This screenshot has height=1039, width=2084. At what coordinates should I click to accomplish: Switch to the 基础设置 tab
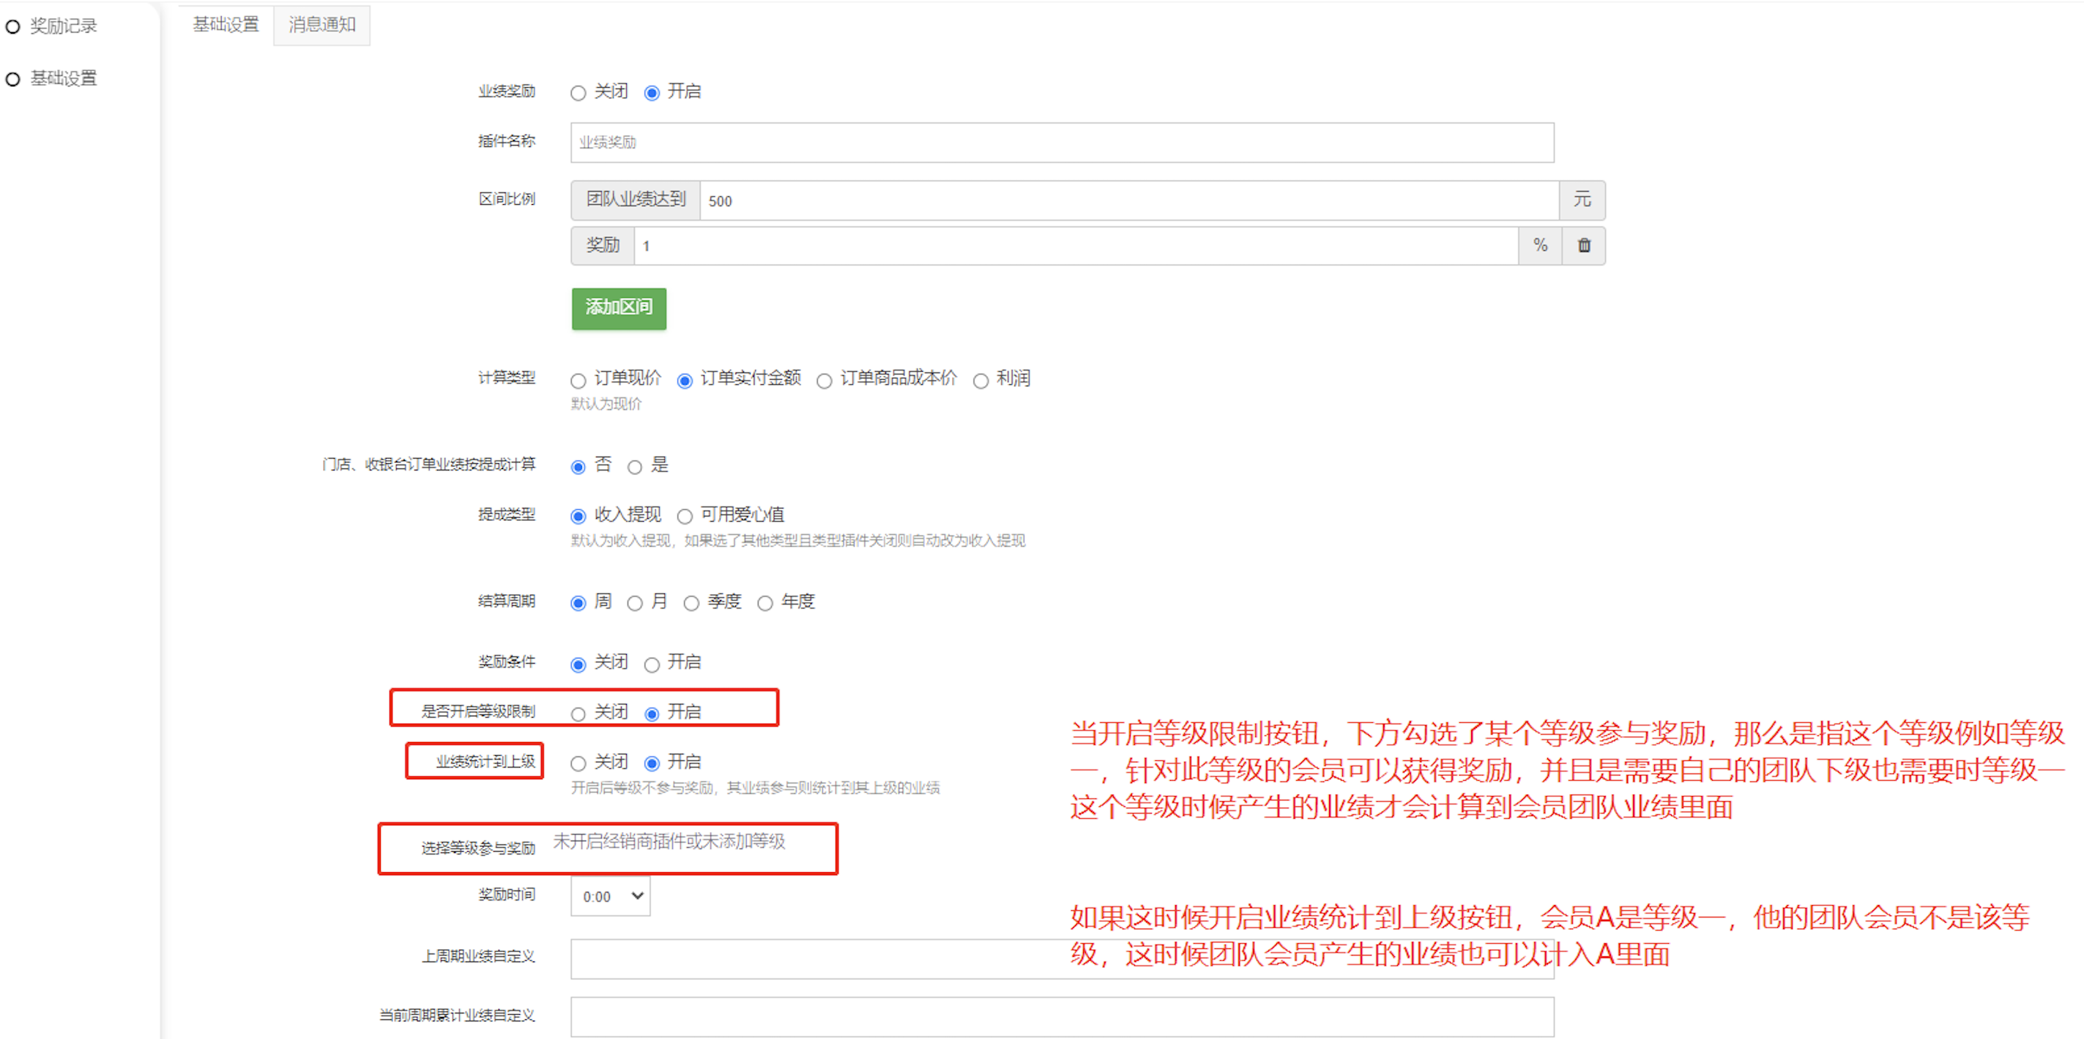click(226, 25)
